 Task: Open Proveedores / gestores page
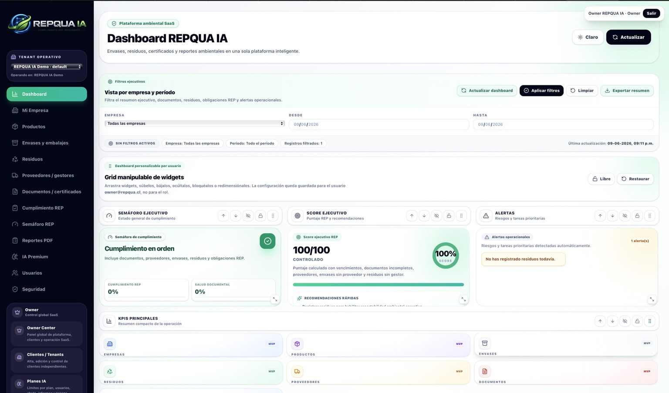pyautogui.click(x=47, y=175)
